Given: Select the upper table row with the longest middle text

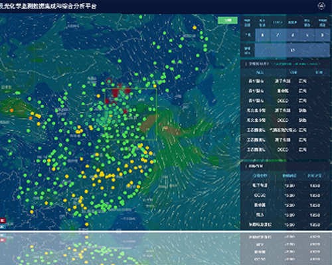Looking at the screenshot, I should point(285,130).
